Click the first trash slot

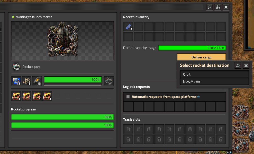pos(128,129)
